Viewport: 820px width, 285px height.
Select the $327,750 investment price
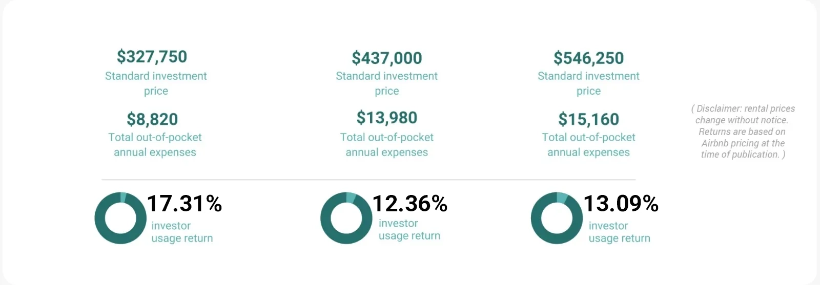152,56
